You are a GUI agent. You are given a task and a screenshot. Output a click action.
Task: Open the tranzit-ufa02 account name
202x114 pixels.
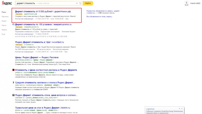195,3
